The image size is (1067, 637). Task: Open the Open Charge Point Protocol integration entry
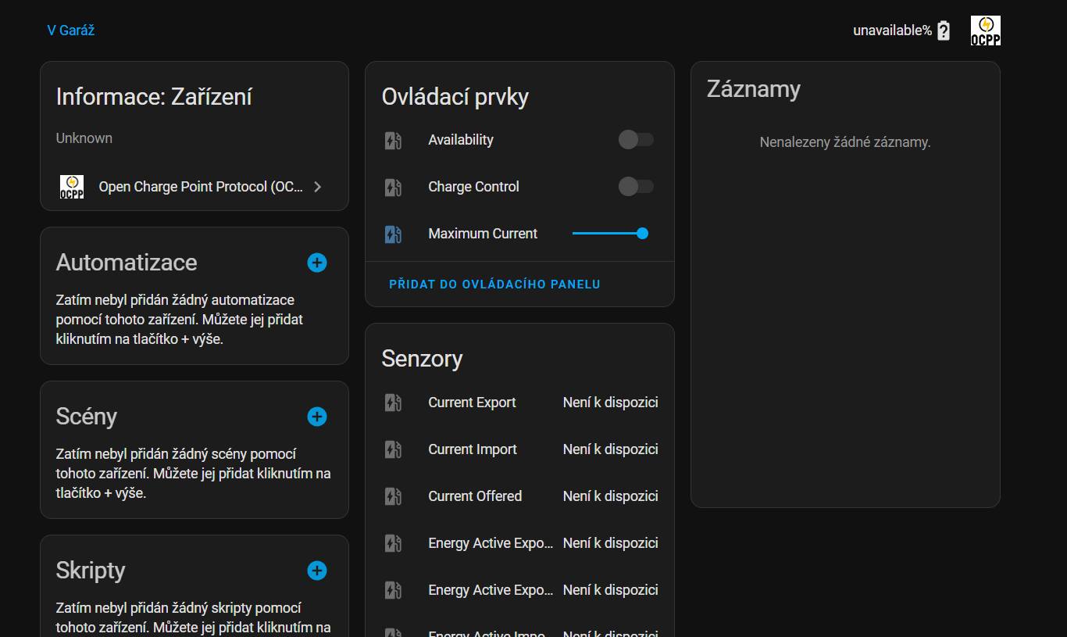200,187
